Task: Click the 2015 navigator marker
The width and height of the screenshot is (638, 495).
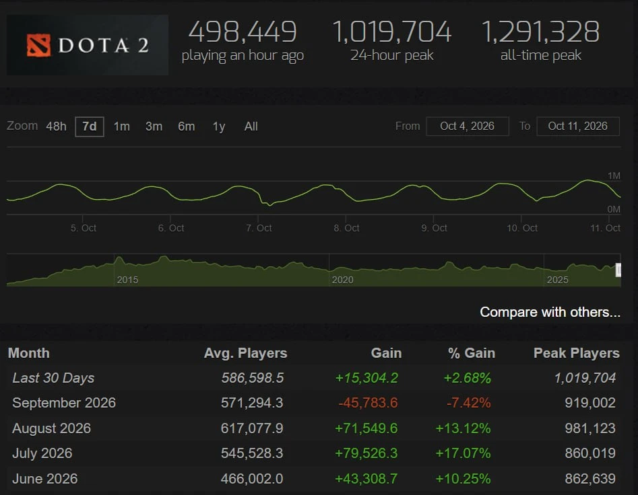Action: click(x=127, y=280)
